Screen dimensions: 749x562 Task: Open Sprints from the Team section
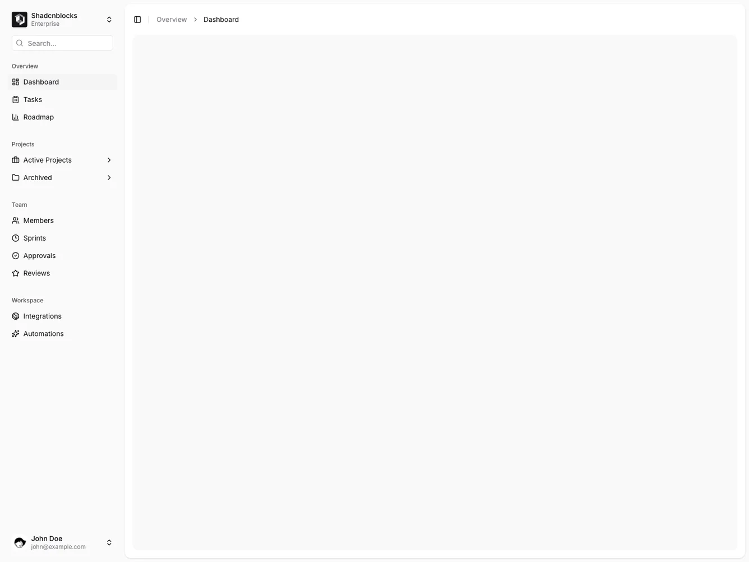[34, 238]
